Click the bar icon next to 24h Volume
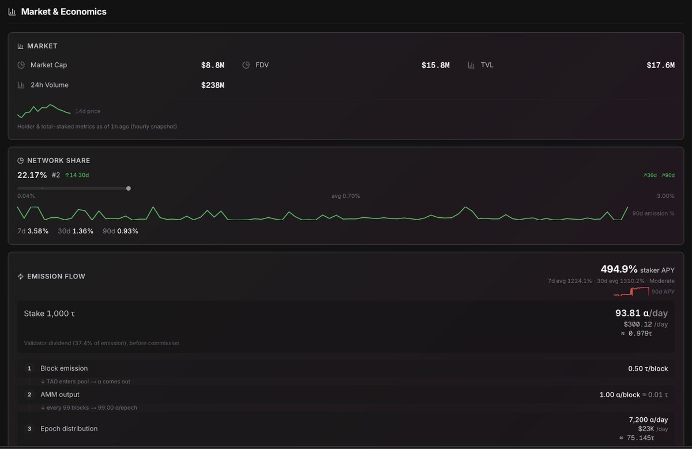Screen dimensions: 692x449 [x=21, y=85]
